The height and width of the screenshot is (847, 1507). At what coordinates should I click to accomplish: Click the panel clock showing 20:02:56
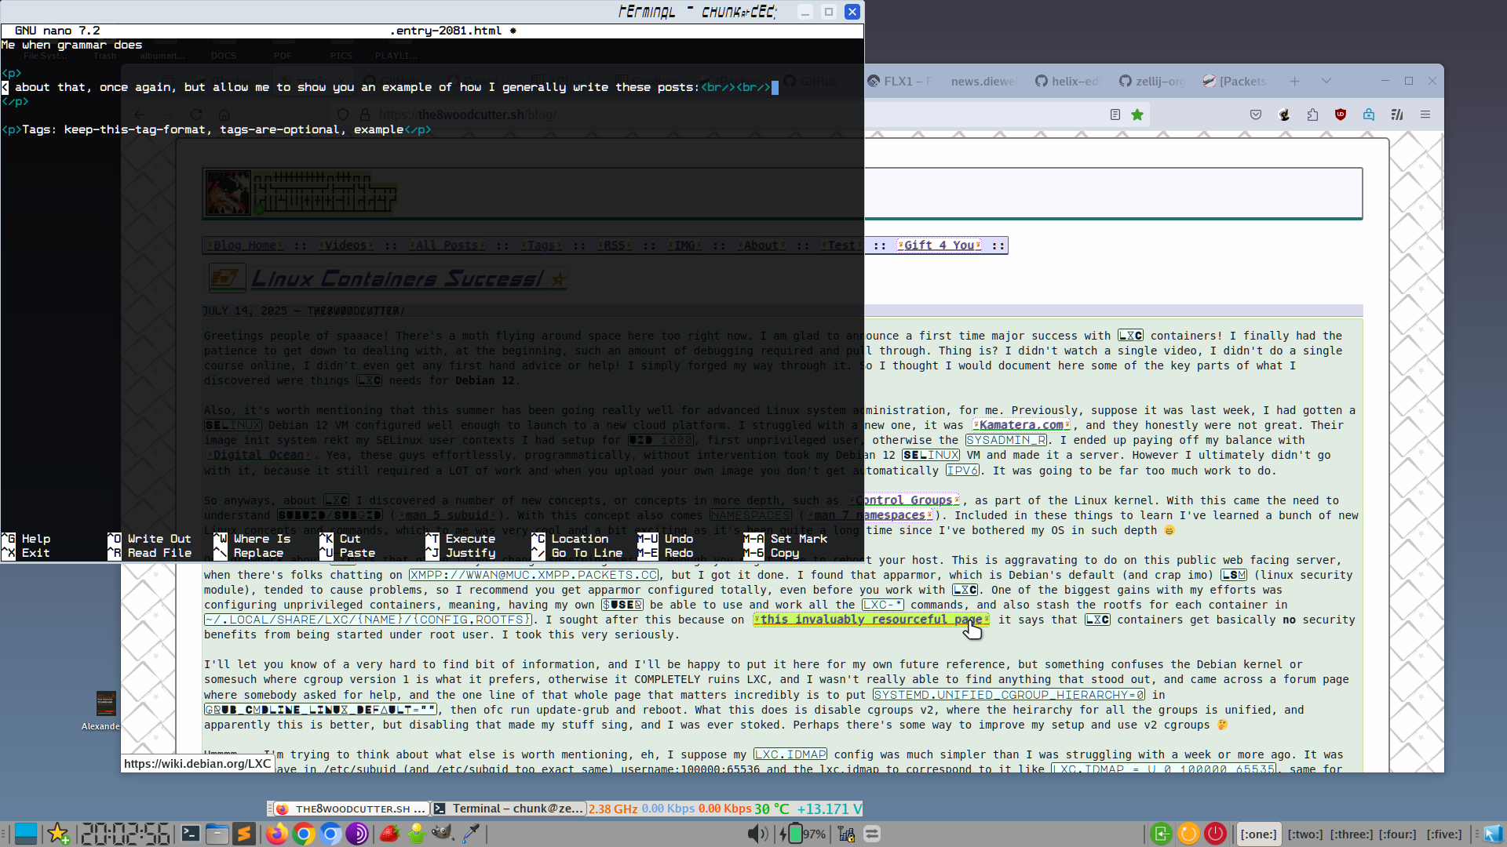point(126,834)
